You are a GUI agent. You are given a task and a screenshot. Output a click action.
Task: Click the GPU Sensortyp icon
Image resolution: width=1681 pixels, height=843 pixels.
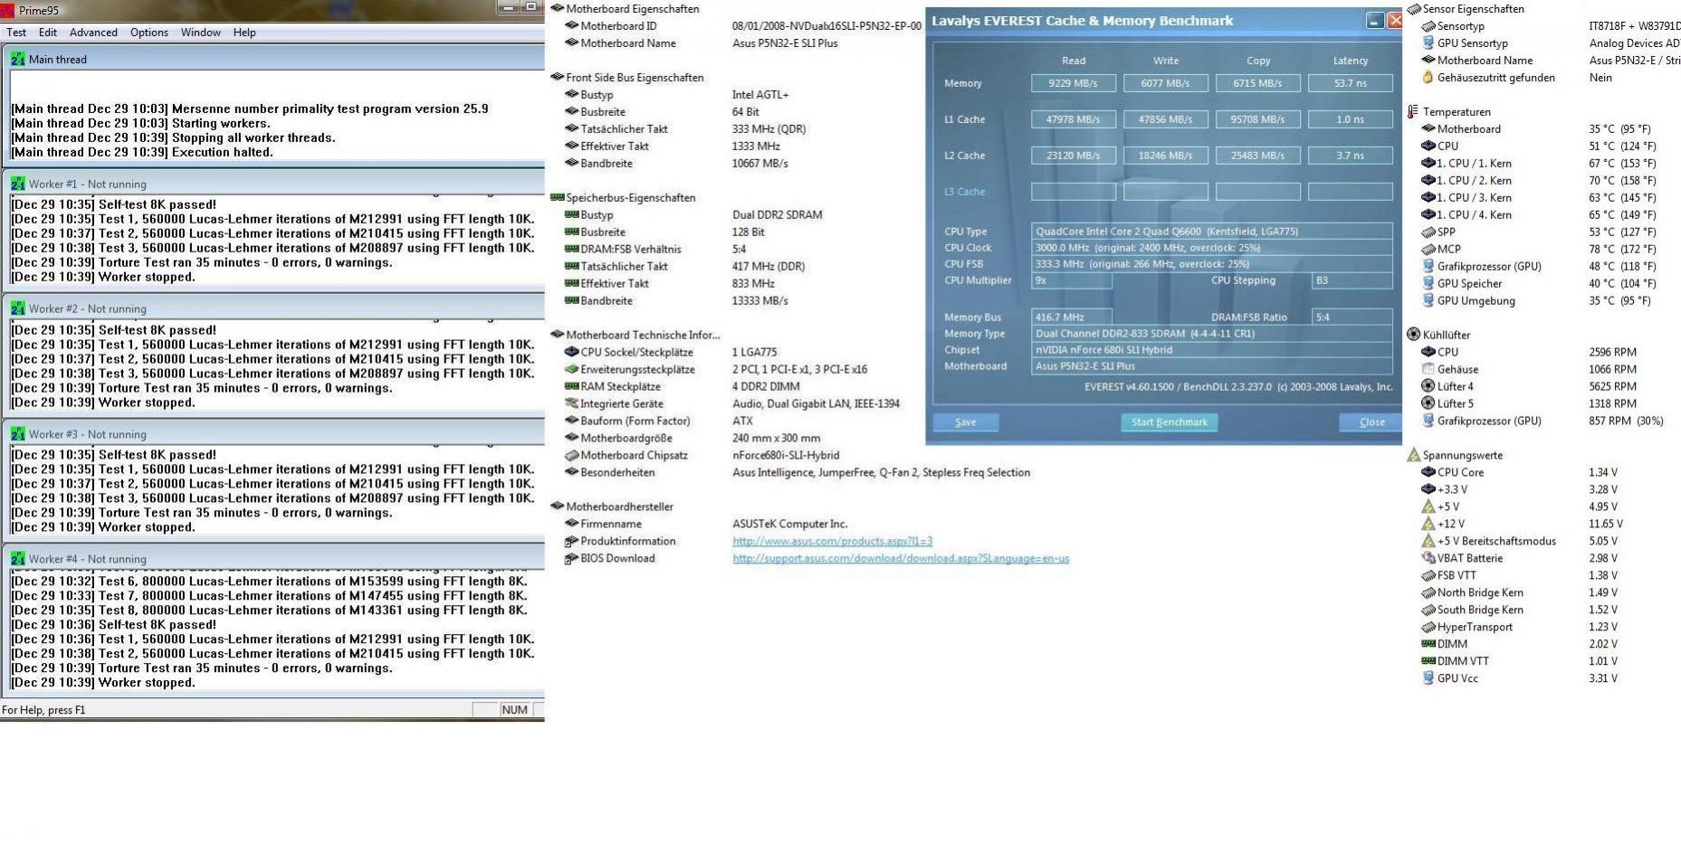[1428, 43]
